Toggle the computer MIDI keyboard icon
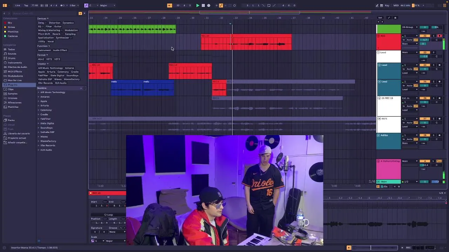 382,5
